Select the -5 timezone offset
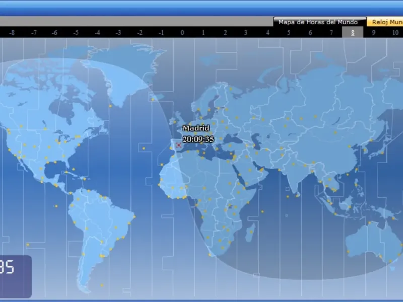This screenshot has height=302, width=403. [76, 33]
